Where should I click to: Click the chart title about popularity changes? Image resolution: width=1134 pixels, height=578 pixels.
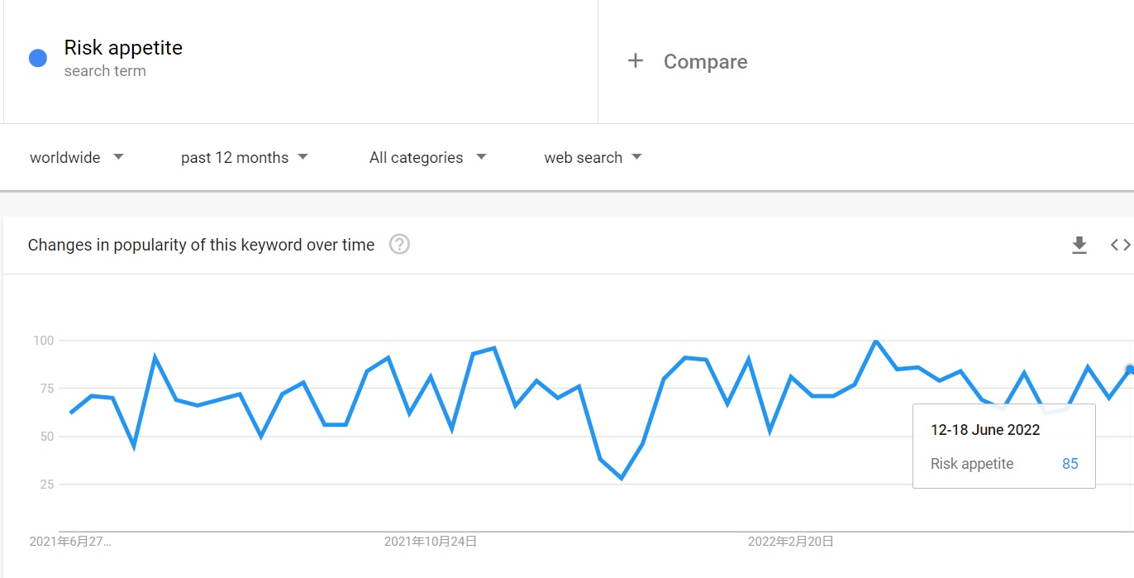pyautogui.click(x=201, y=245)
